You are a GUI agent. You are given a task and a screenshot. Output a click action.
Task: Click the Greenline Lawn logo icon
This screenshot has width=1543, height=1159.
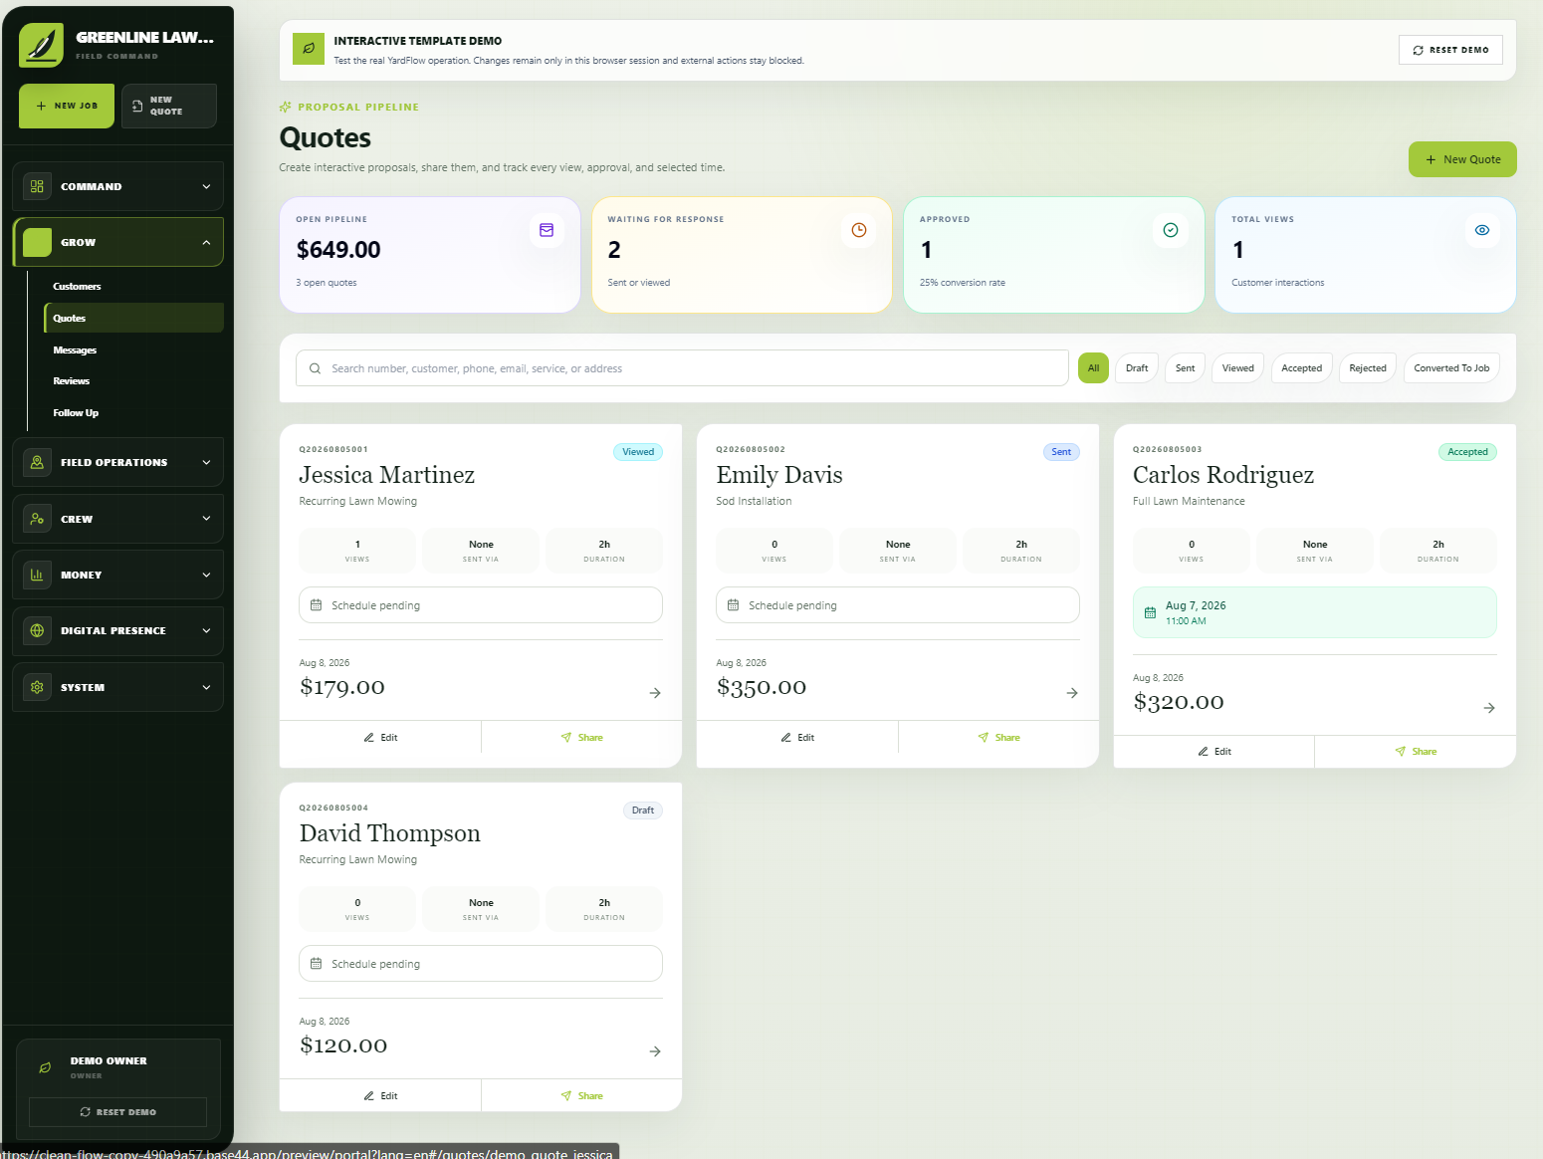(x=41, y=45)
